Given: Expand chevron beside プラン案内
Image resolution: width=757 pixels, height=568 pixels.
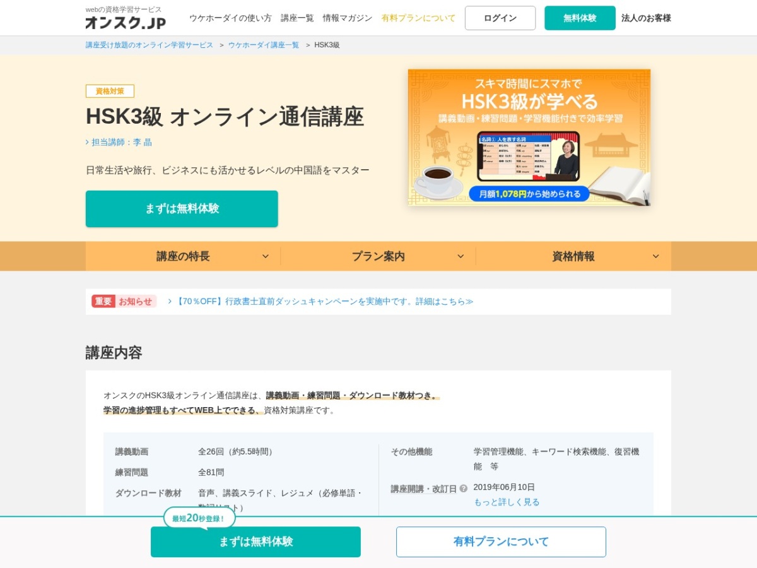Looking at the screenshot, I should pyautogui.click(x=461, y=256).
